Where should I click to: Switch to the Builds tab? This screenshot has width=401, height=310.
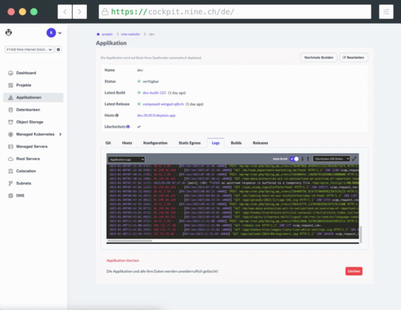point(236,143)
